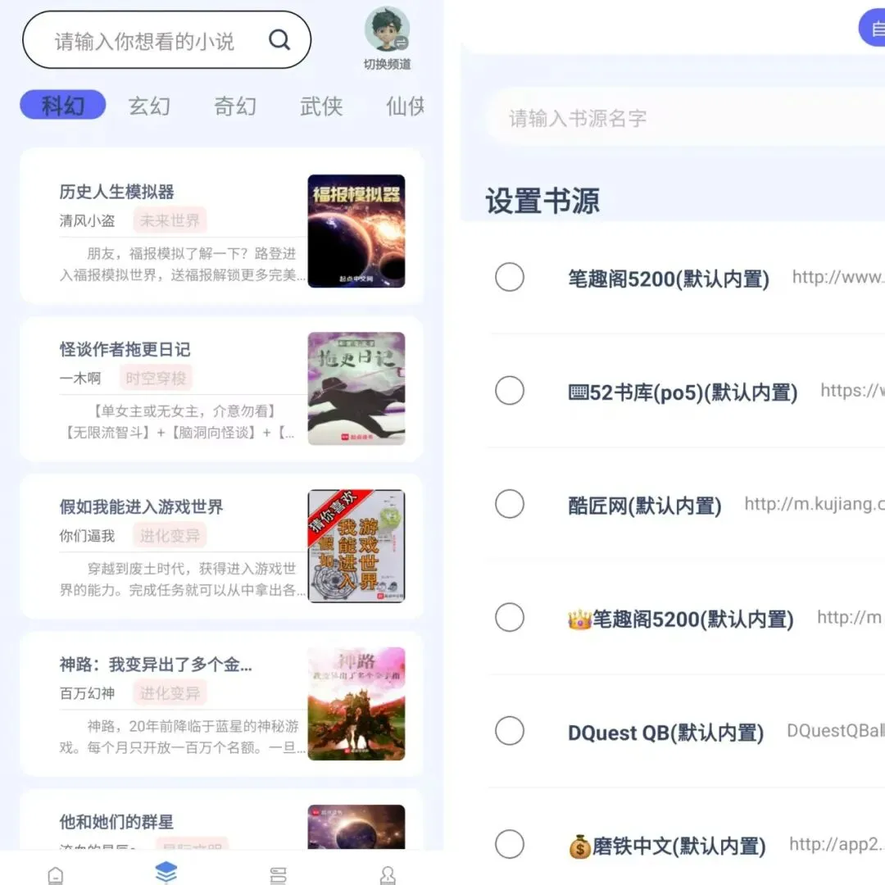Select the 科幻 category tab

[62, 105]
